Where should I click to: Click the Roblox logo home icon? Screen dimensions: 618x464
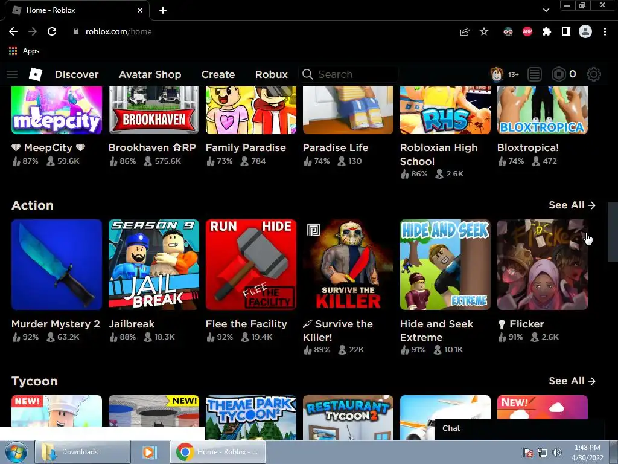(36, 74)
